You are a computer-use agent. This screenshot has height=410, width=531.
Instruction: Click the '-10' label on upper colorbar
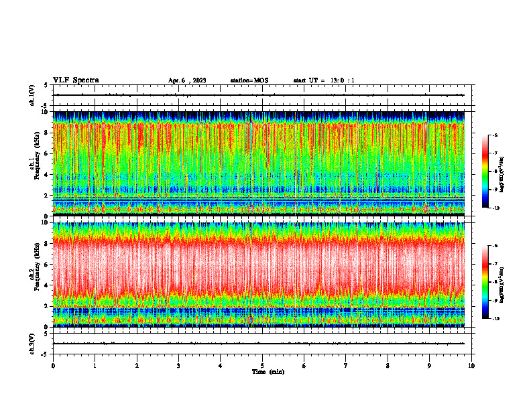495,208
